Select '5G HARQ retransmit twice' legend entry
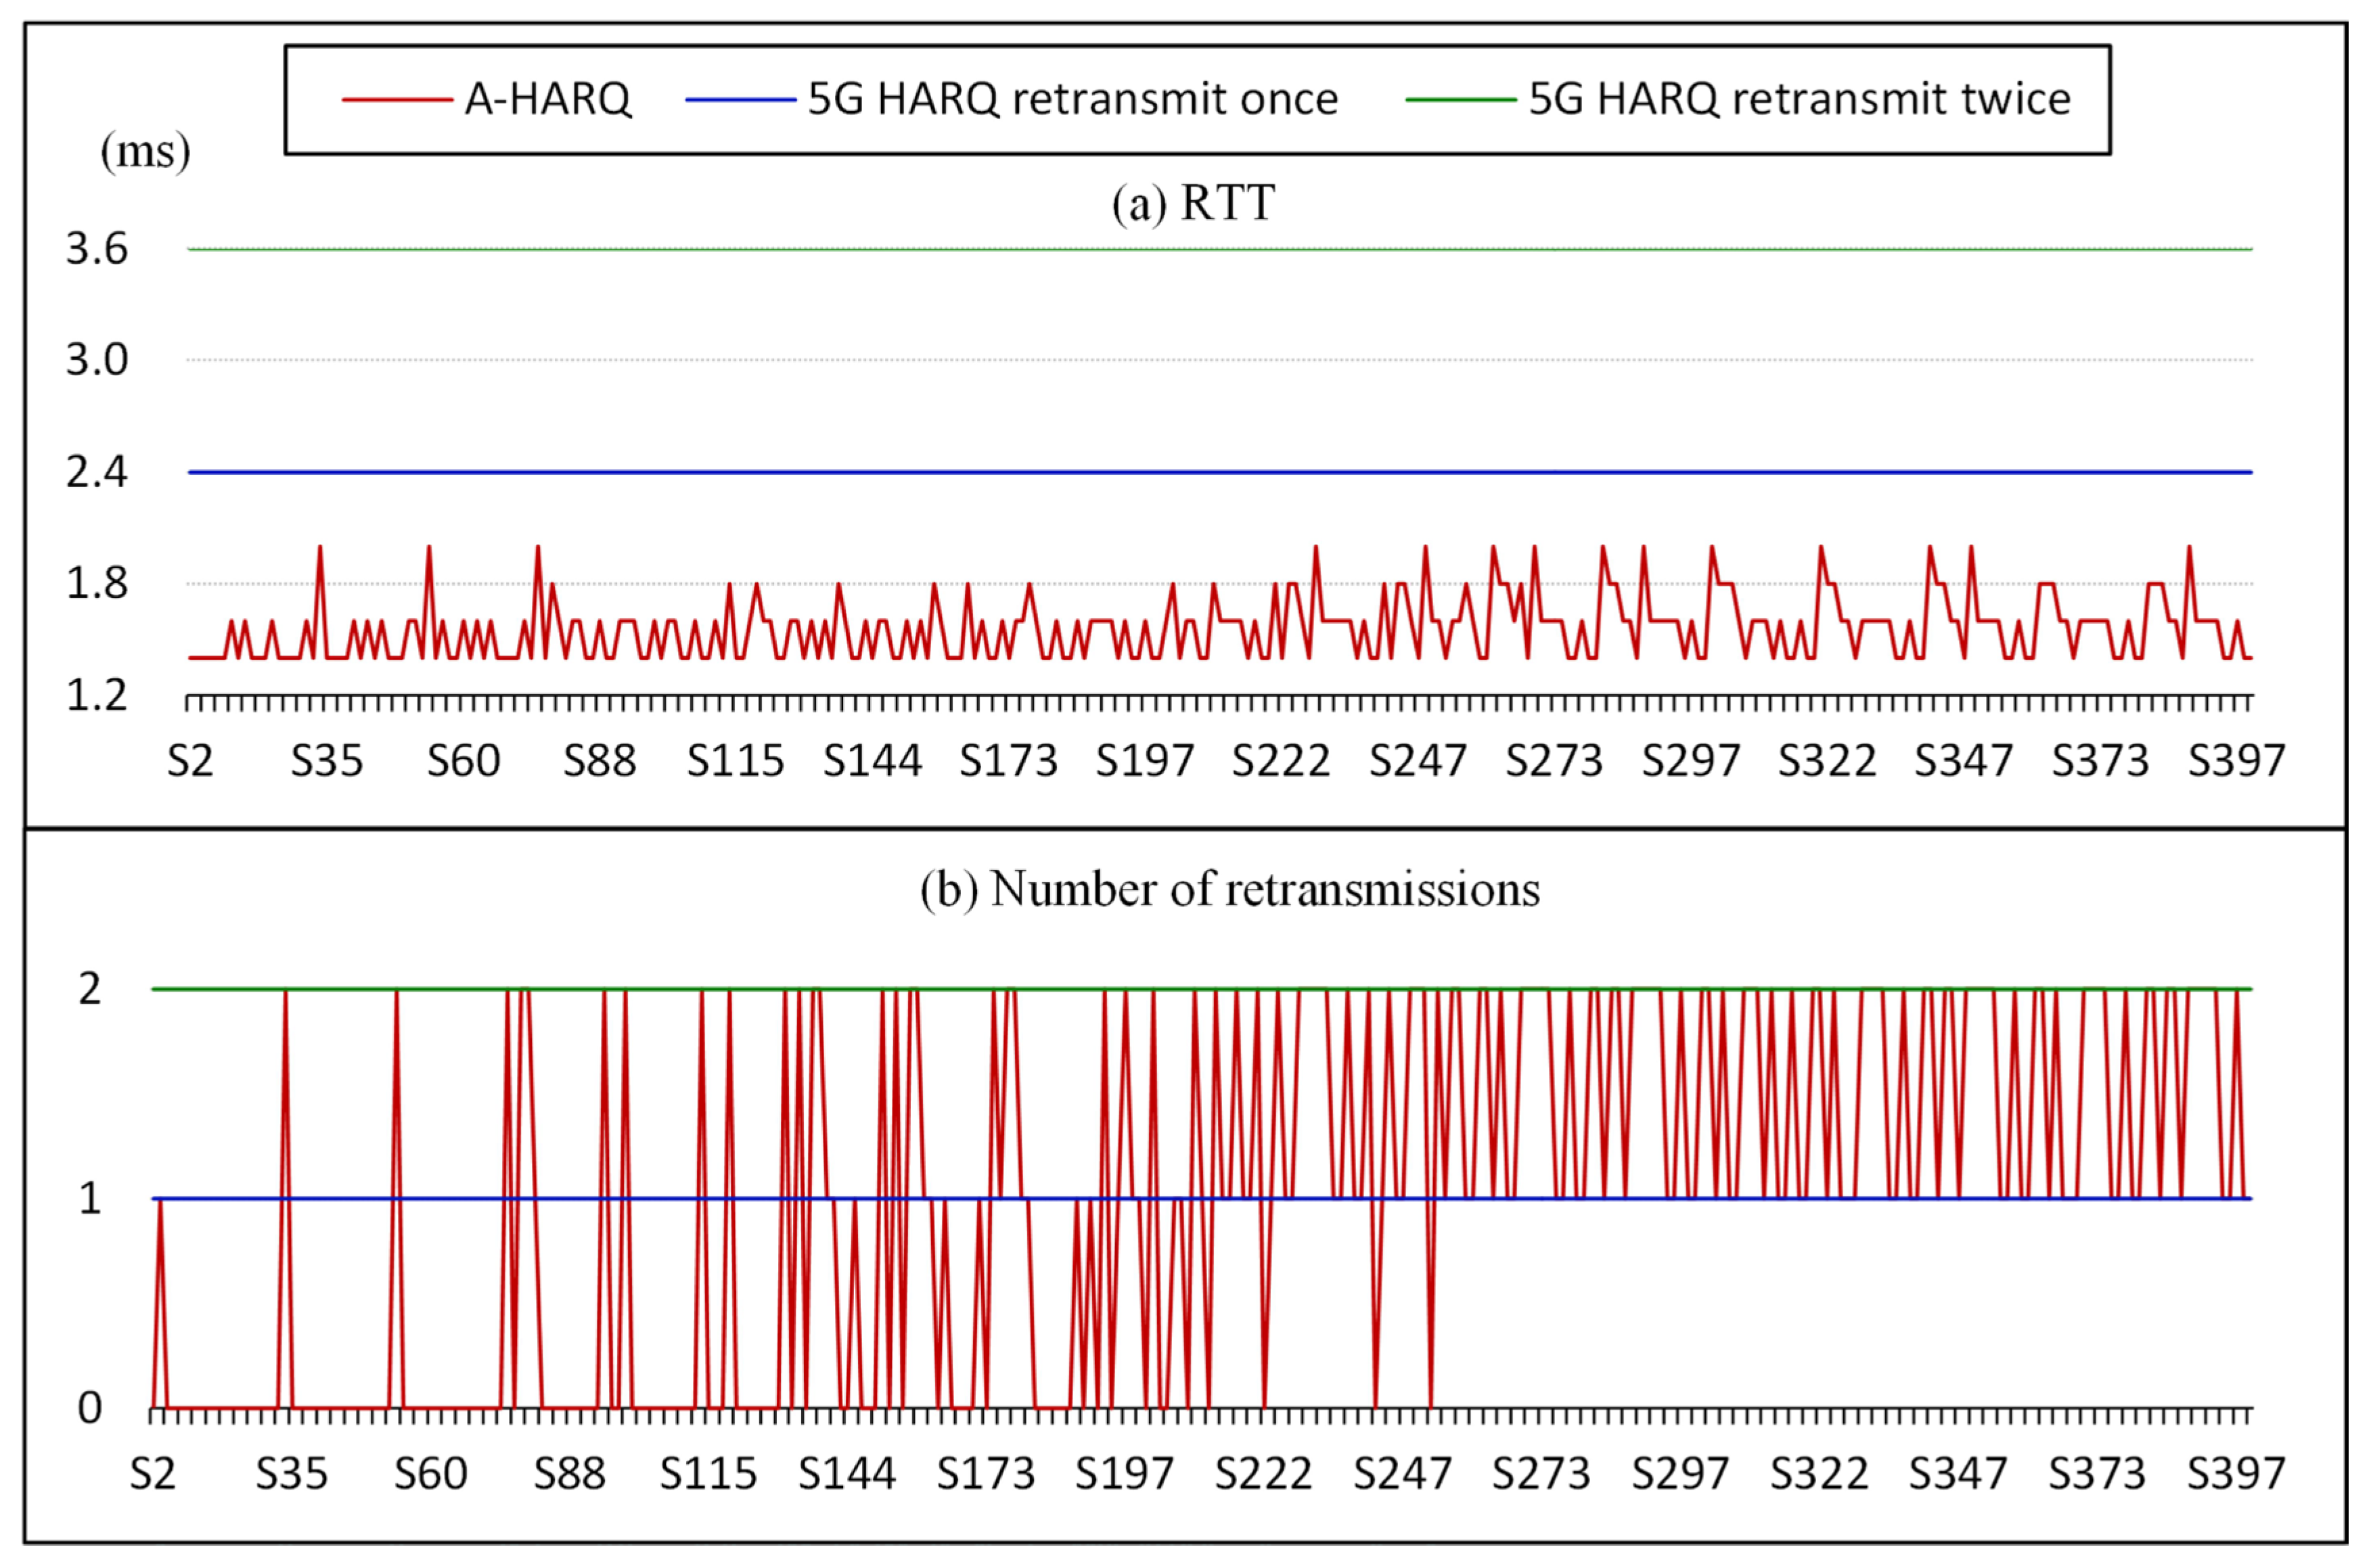The image size is (2371, 1568). [1799, 99]
